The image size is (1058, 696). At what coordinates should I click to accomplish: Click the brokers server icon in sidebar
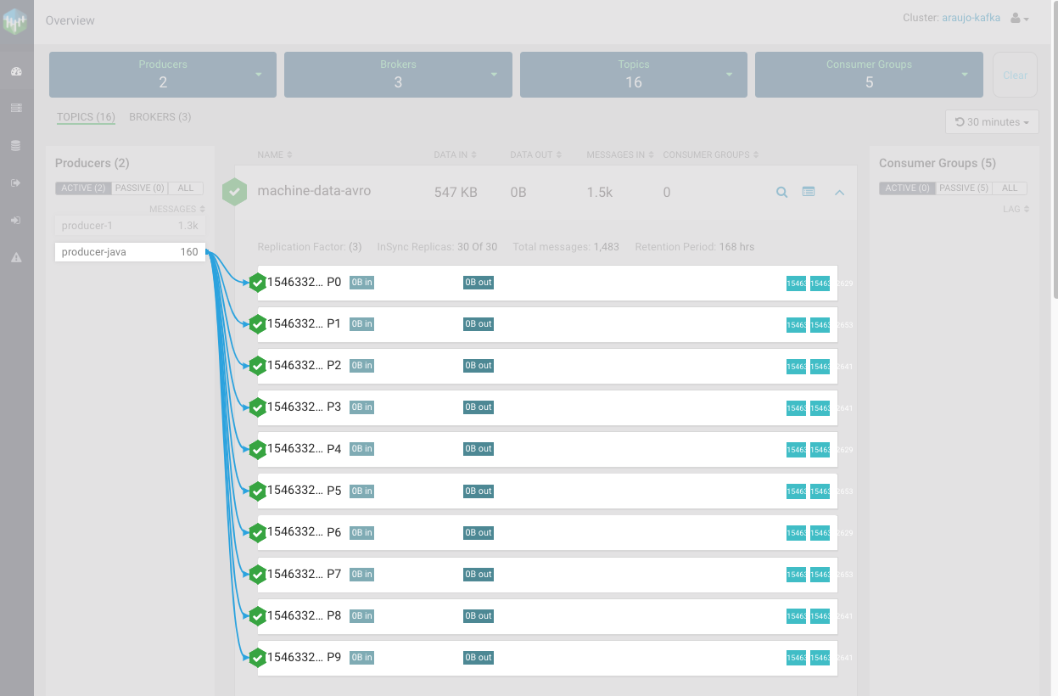(x=16, y=109)
